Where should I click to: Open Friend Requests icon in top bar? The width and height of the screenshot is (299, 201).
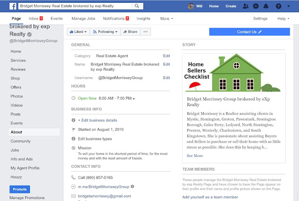(x=246, y=6)
